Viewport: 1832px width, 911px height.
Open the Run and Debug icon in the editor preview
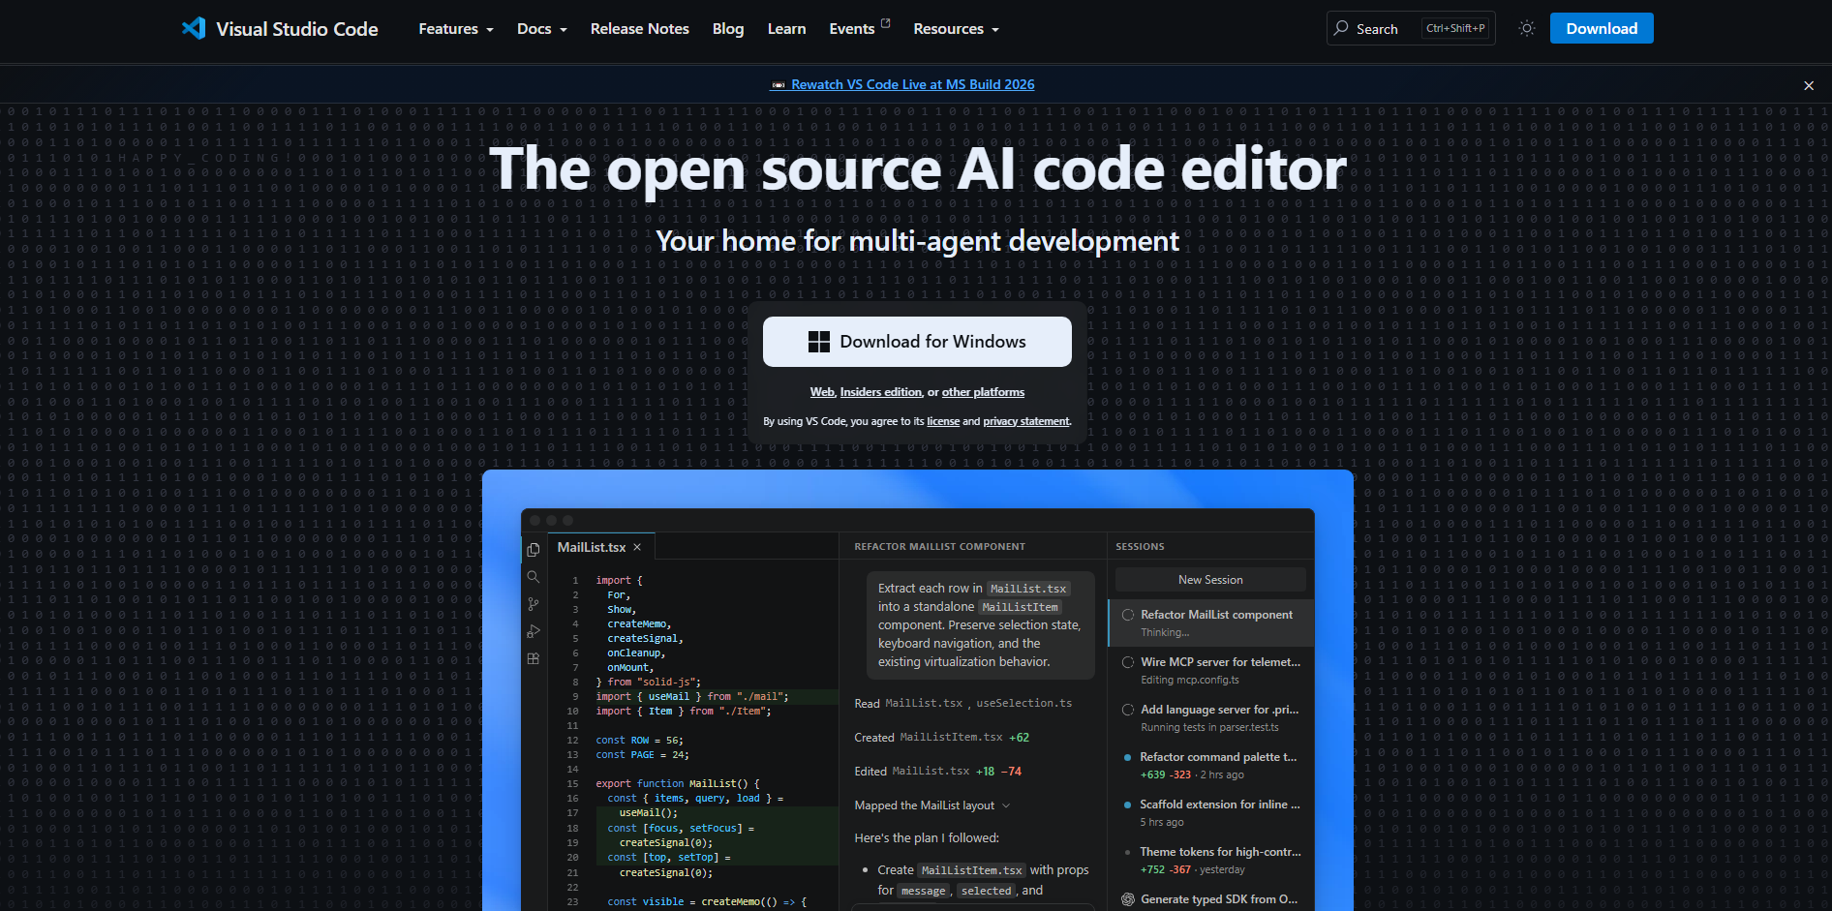533,631
